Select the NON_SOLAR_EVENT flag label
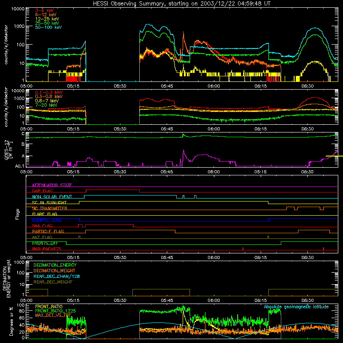Screen dimensions: 343x343 point(52,197)
